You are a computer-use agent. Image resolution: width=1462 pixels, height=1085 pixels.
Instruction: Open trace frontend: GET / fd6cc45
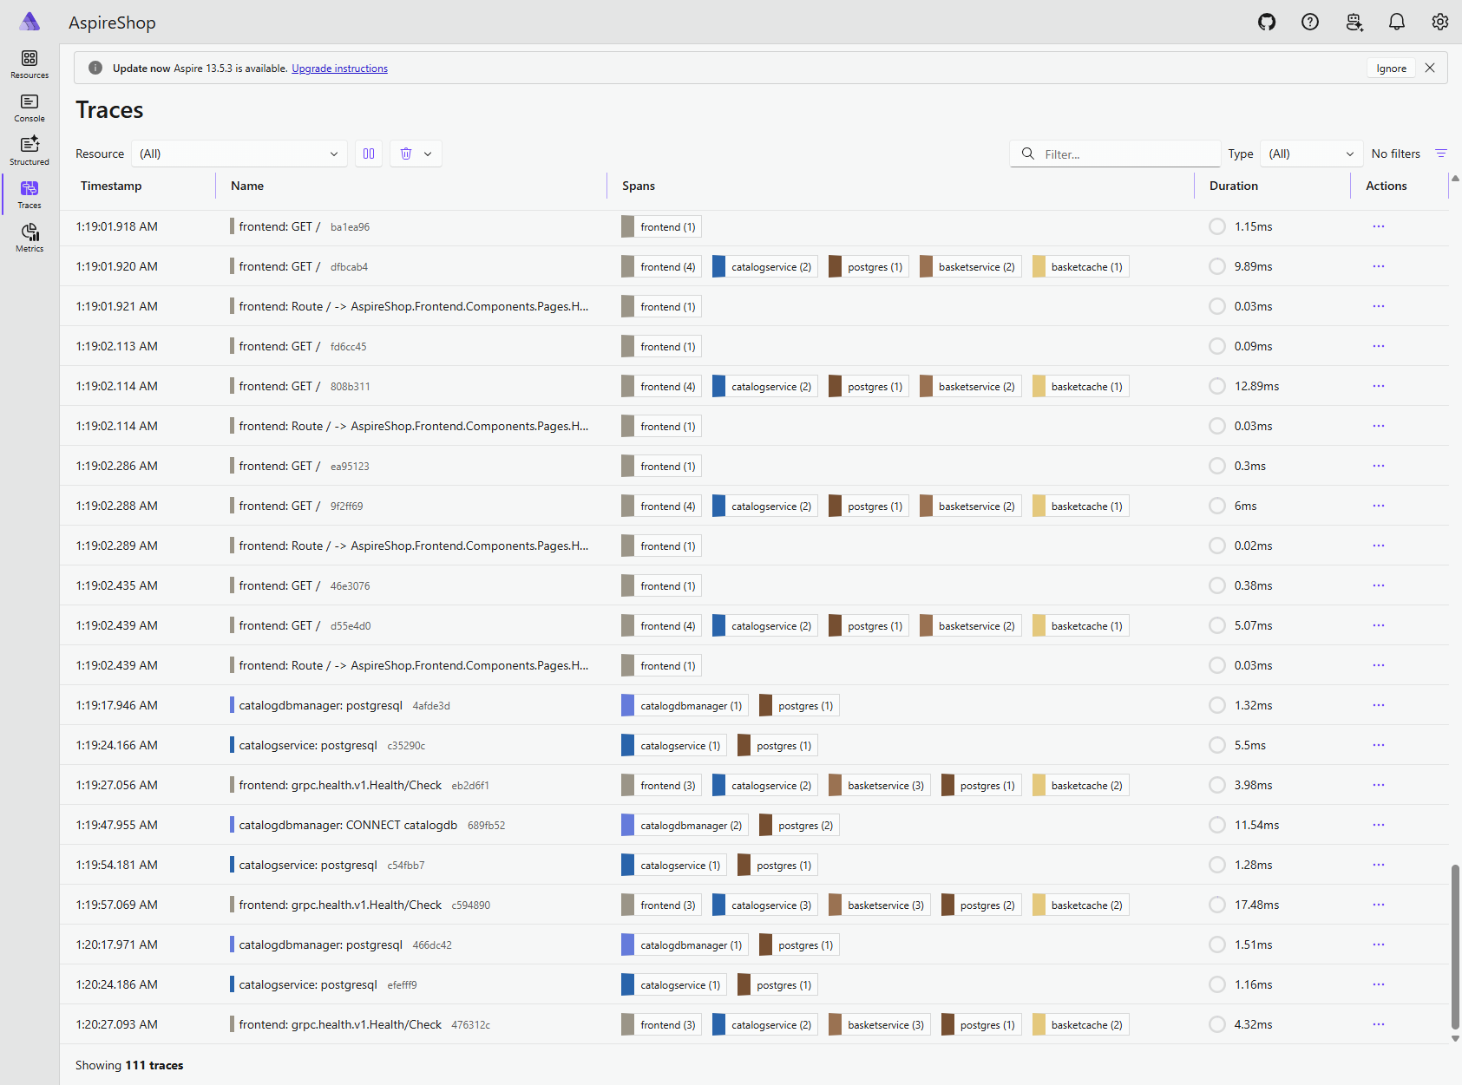click(x=303, y=346)
